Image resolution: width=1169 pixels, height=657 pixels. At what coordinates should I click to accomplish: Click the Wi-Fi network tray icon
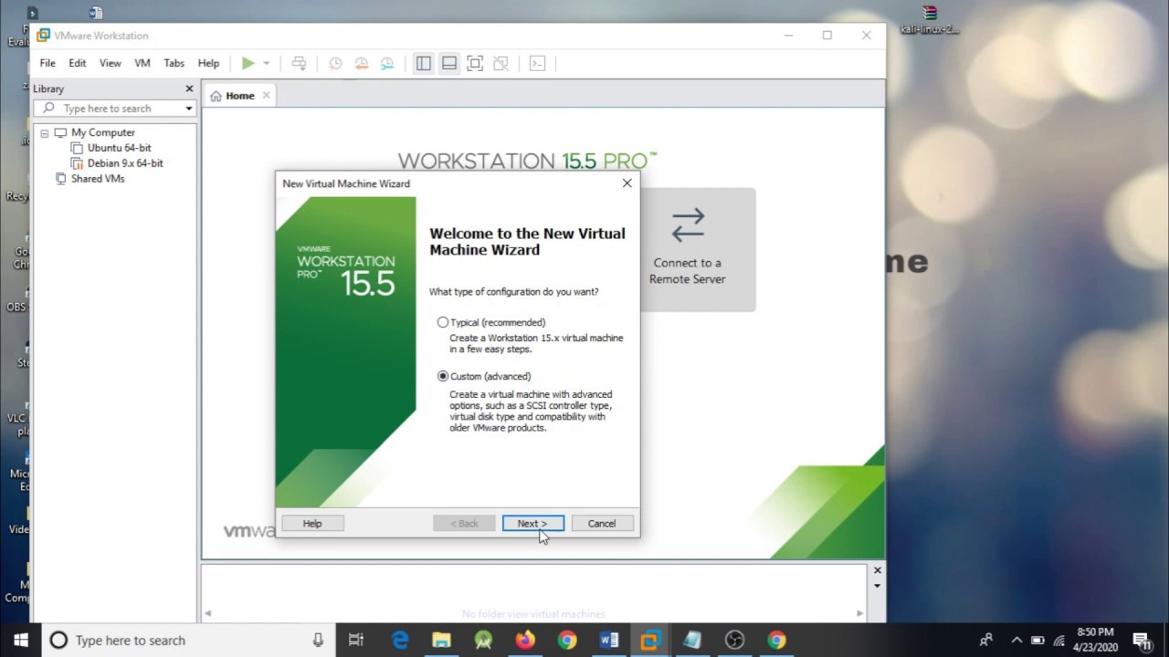coord(1059,640)
